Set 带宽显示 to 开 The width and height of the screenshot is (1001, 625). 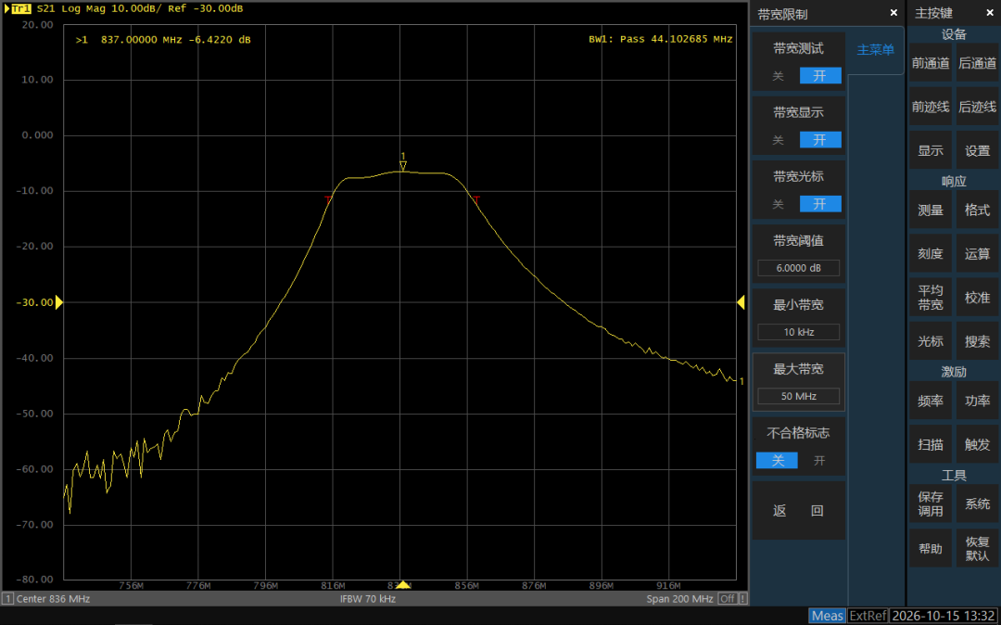pyautogui.click(x=819, y=140)
